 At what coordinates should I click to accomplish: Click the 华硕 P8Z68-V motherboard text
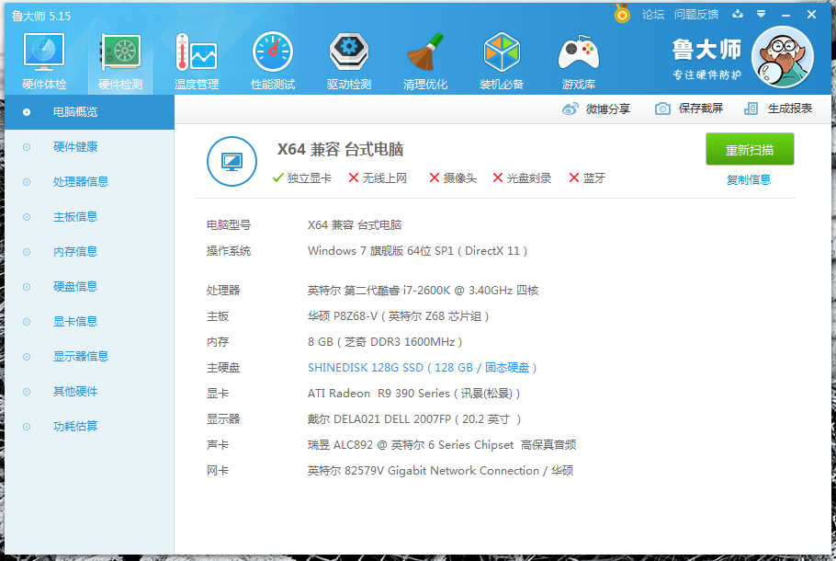(x=399, y=316)
